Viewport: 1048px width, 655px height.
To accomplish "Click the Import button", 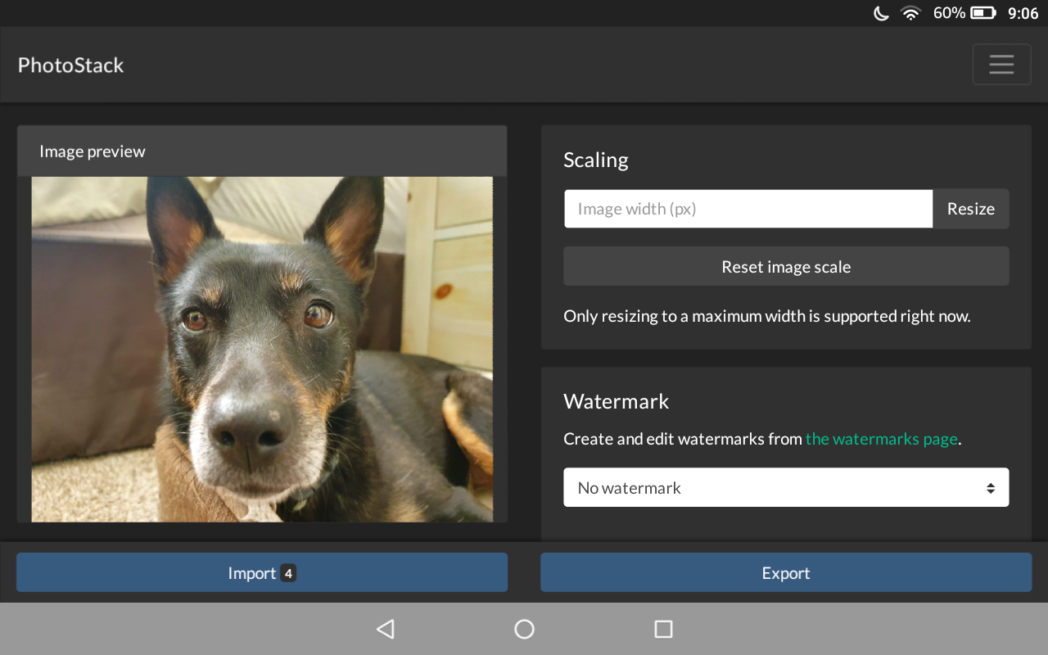I will click(262, 573).
